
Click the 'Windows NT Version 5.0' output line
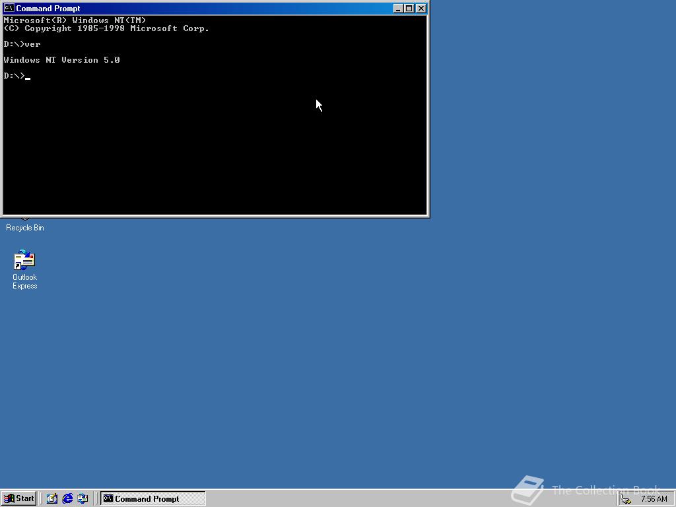click(61, 60)
